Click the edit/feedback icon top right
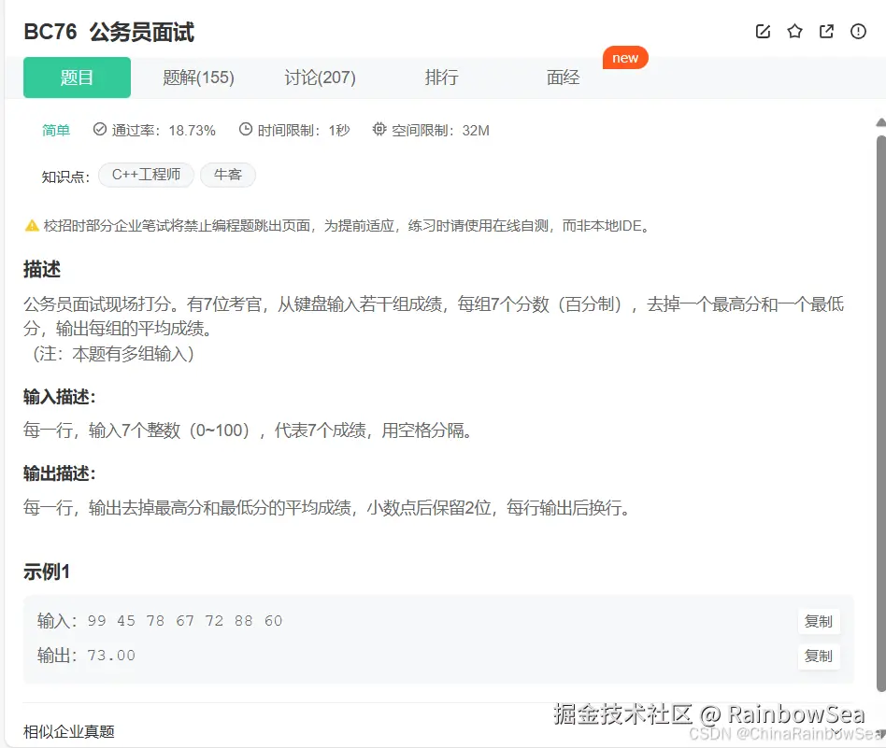Viewport: 886px width, 748px height. (763, 31)
